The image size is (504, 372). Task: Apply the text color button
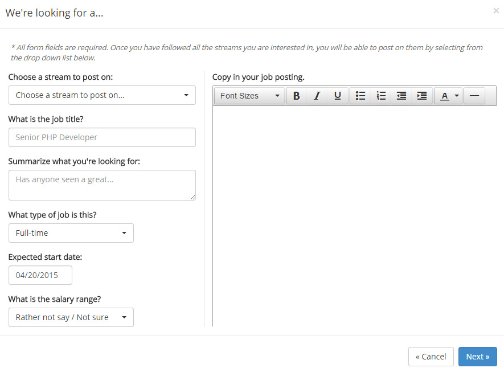445,96
